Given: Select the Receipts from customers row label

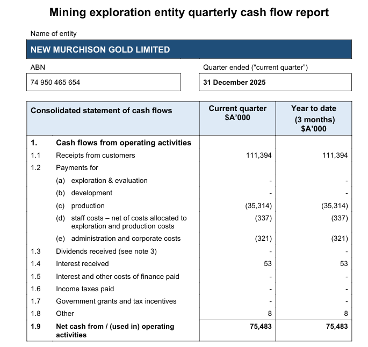Looking at the screenshot, I should coord(96,156).
